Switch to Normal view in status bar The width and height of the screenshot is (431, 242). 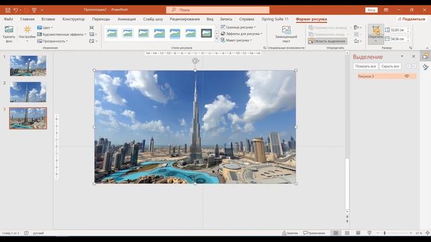(x=336, y=233)
